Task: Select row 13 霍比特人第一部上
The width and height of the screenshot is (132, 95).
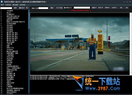Action: (x=14, y=33)
